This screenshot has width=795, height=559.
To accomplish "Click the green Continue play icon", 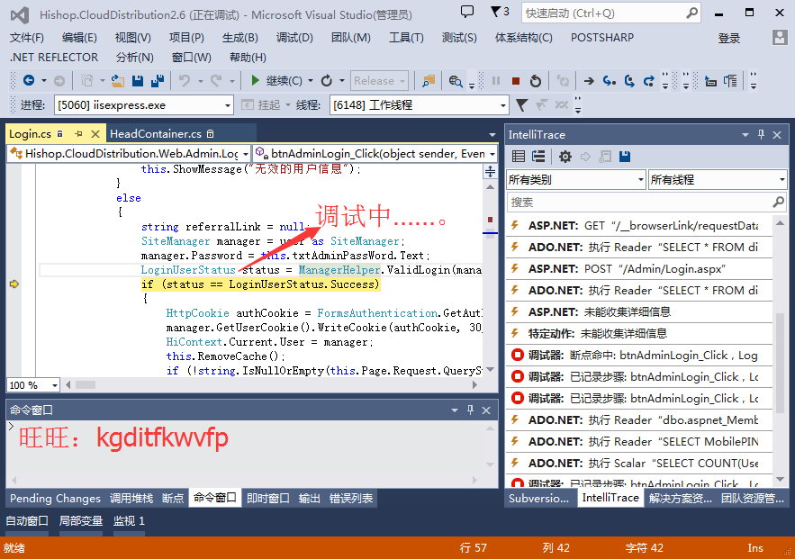I will (256, 80).
